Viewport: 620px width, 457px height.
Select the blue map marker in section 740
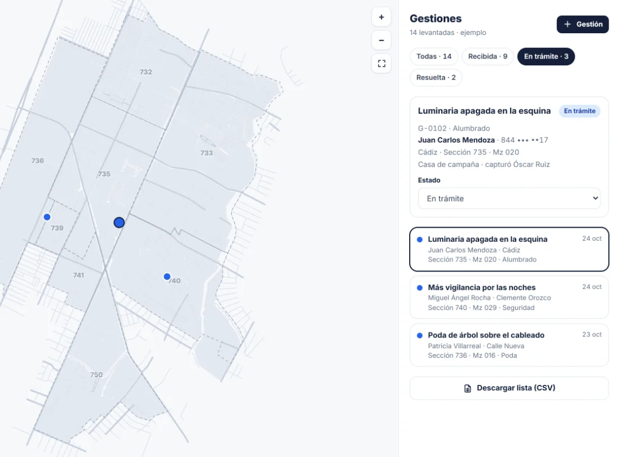(167, 277)
